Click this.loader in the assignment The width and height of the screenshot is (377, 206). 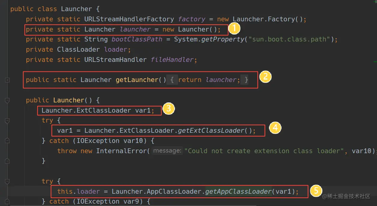(78, 192)
